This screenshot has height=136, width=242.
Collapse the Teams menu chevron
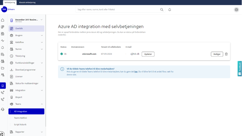pyautogui.click(x=42, y=104)
